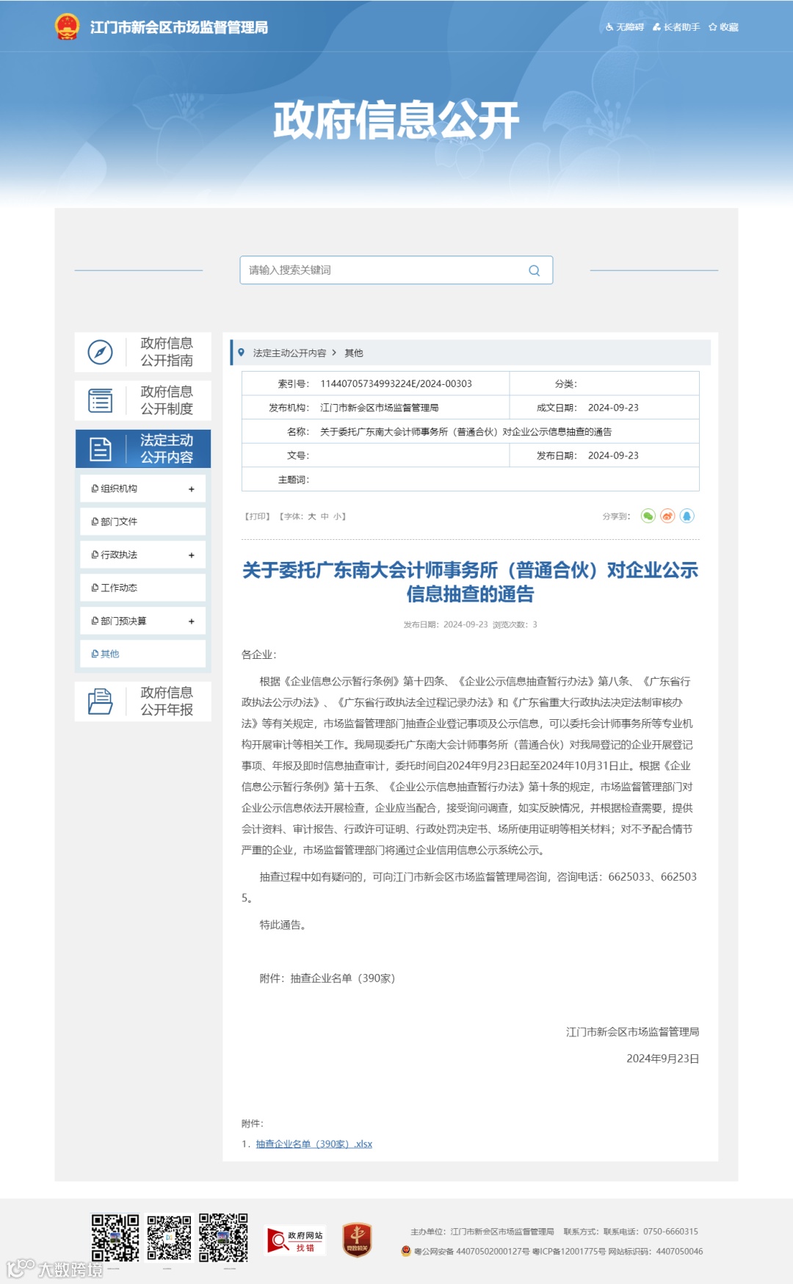Select the 法定主动公开内容 menu label

[167, 449]
